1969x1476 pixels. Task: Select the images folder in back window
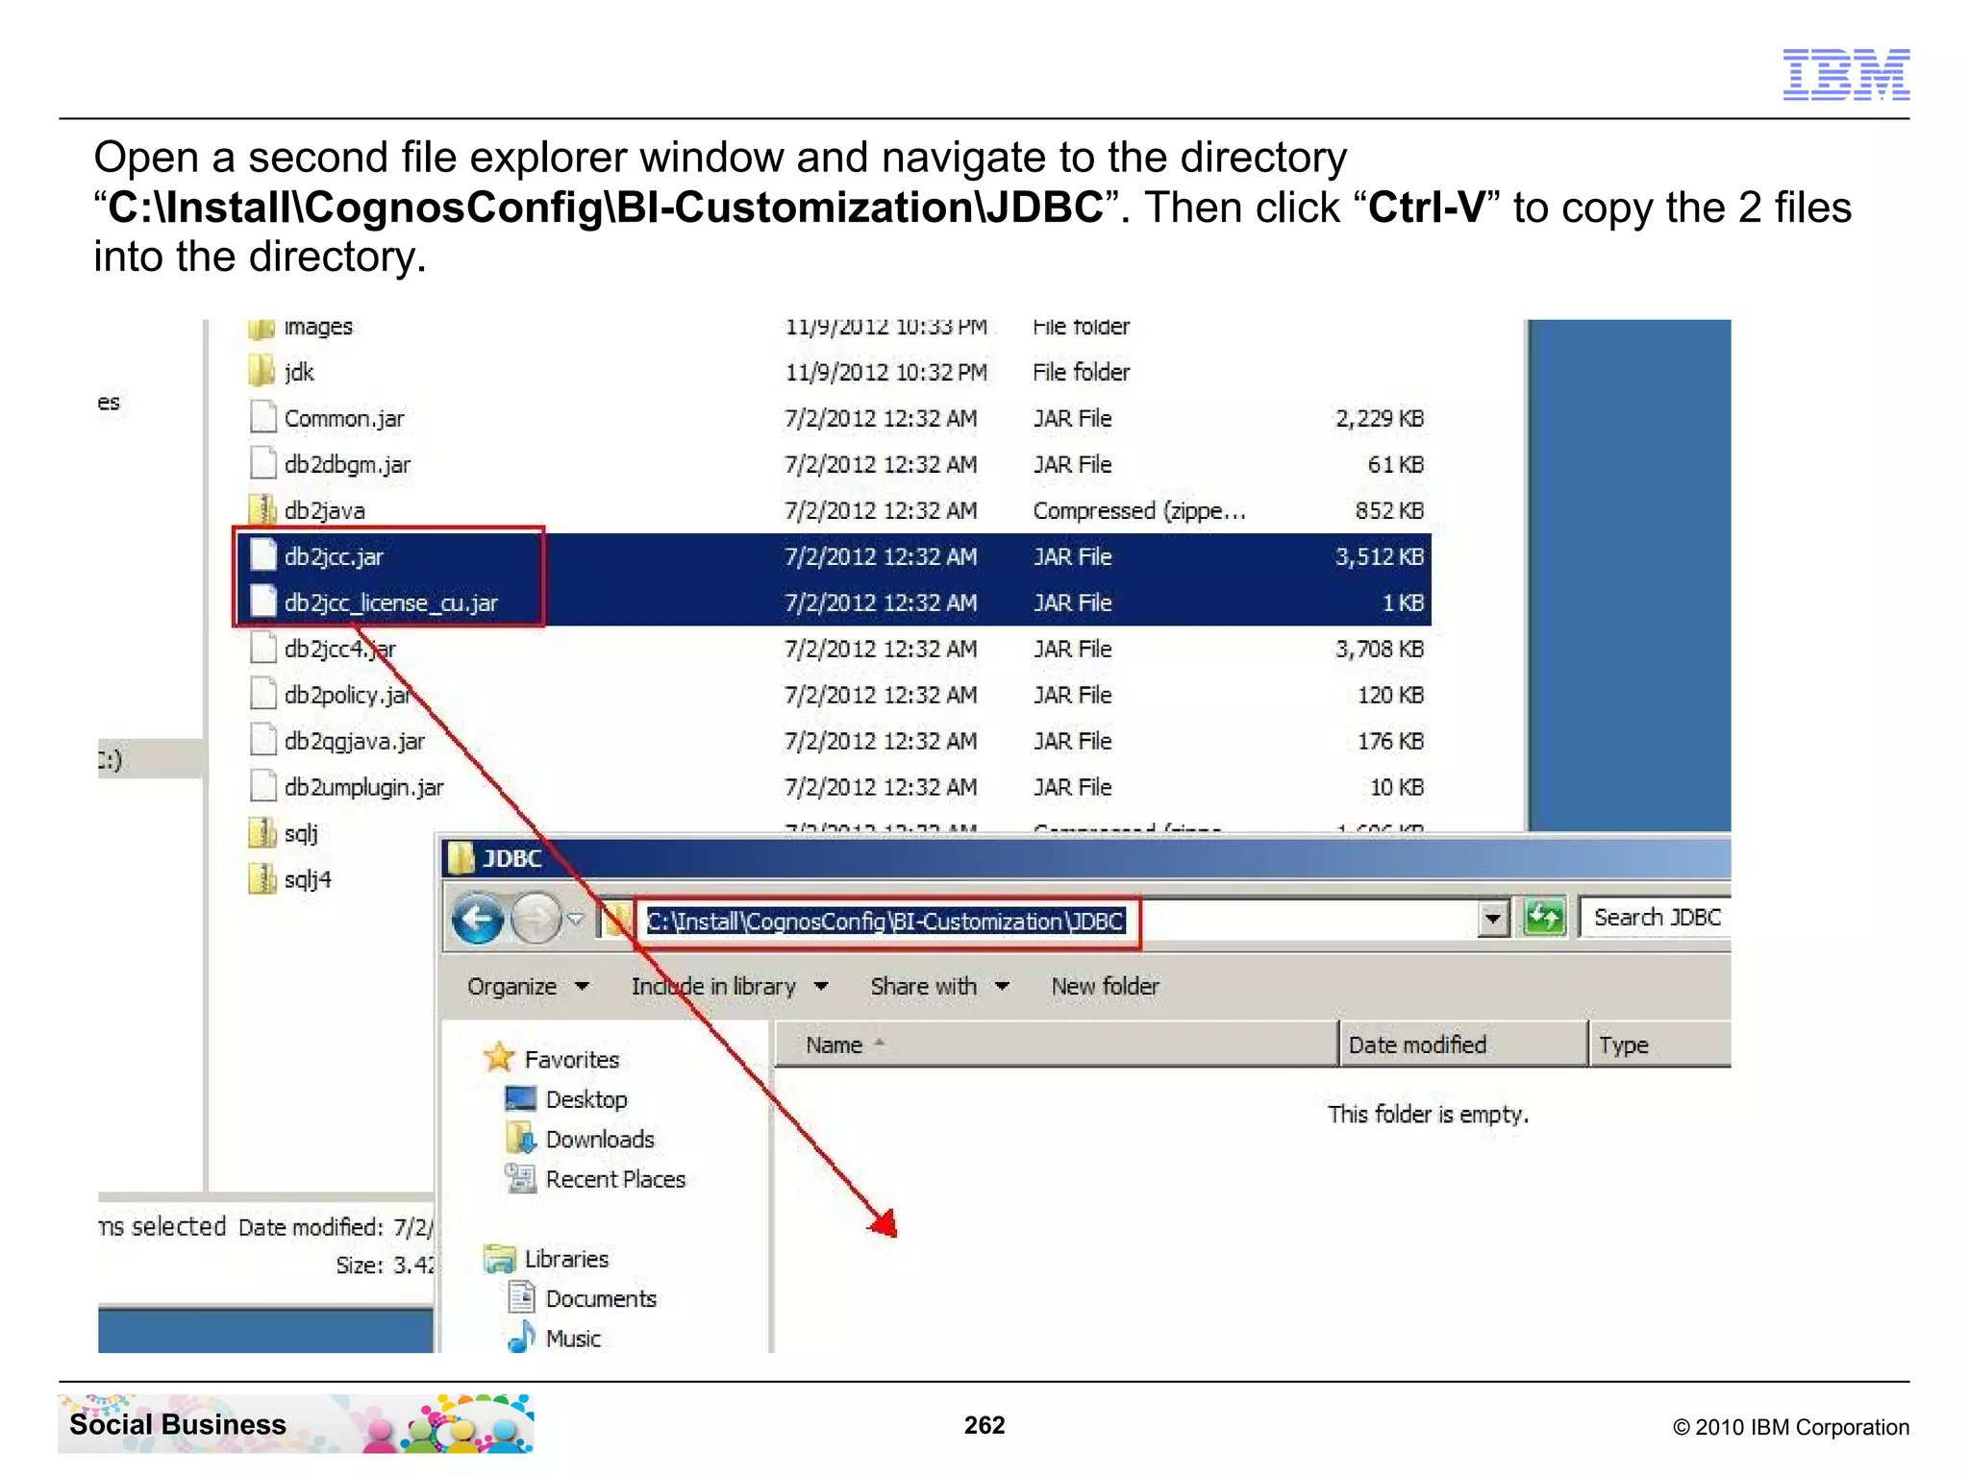click(318, 328)
